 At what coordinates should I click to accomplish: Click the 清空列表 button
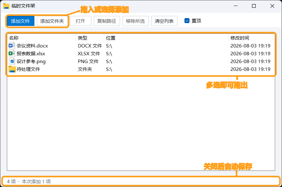pos(164,21)
